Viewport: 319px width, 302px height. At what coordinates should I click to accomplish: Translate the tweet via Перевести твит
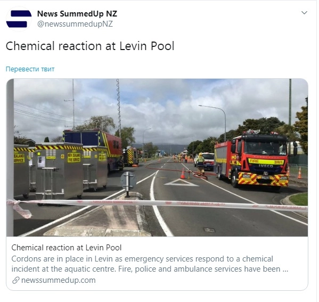click(30, 69)
